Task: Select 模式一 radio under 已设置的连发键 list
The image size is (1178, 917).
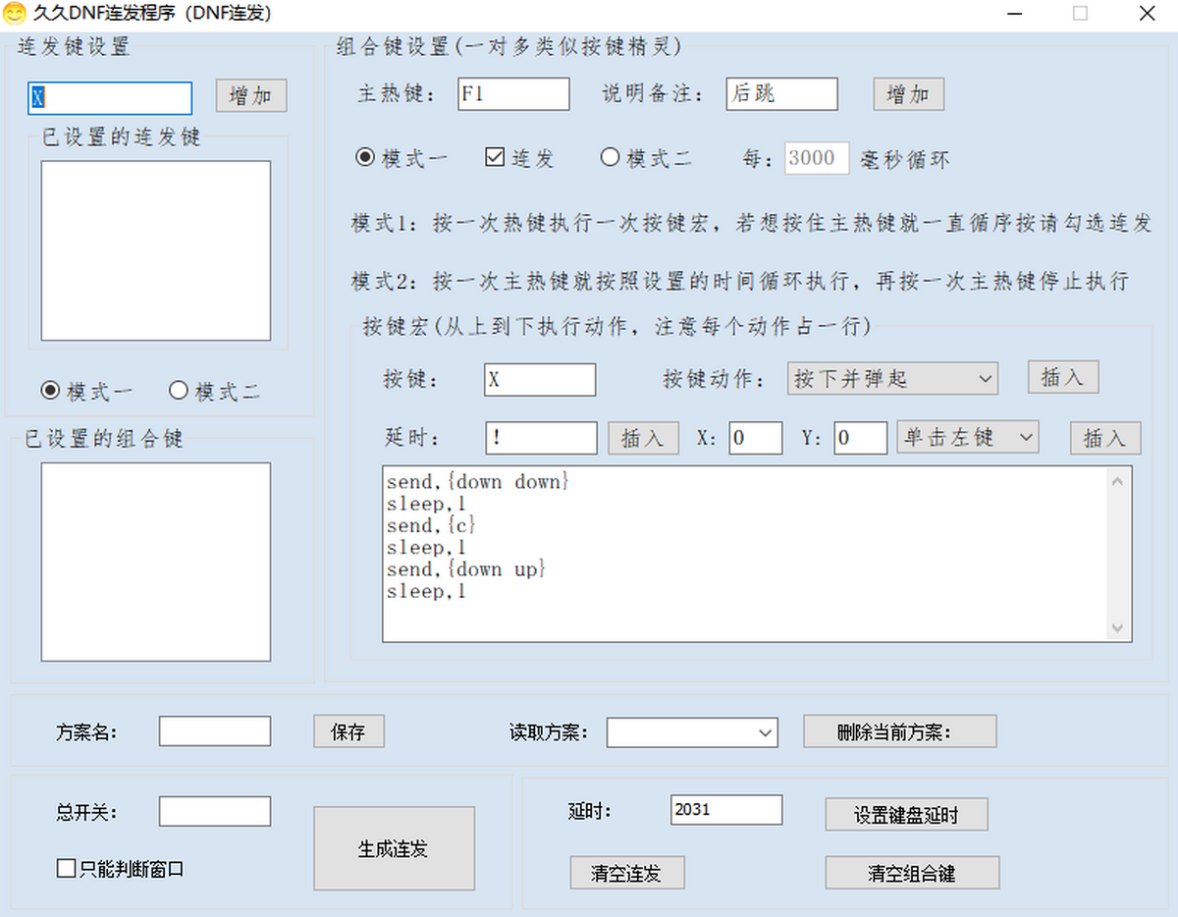Action: click(x=86, y=391)
